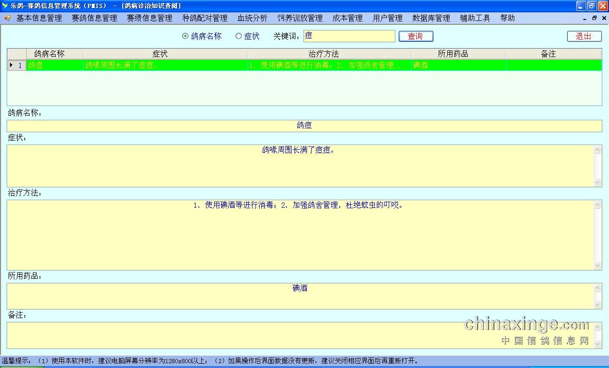Viewport: 609px width, 368px height.
Task: Click the 所用药品 column header
Action: coord(459,54)
